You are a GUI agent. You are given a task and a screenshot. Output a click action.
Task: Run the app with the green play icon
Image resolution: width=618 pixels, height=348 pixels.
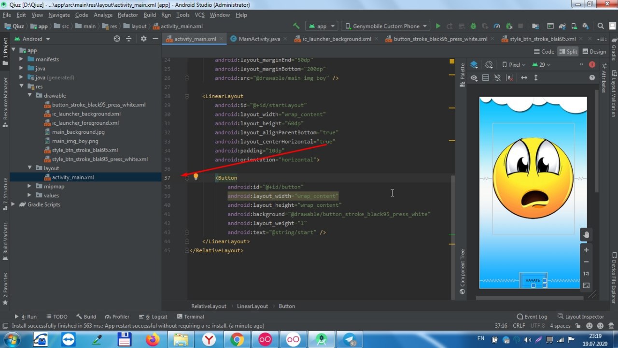tap(438, 26)
